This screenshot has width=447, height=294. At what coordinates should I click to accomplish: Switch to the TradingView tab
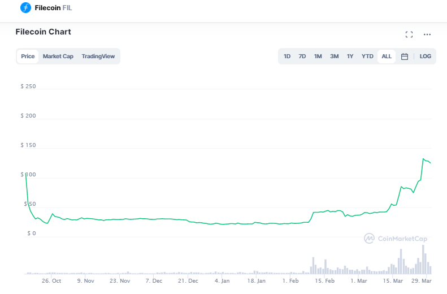[98, 56]
